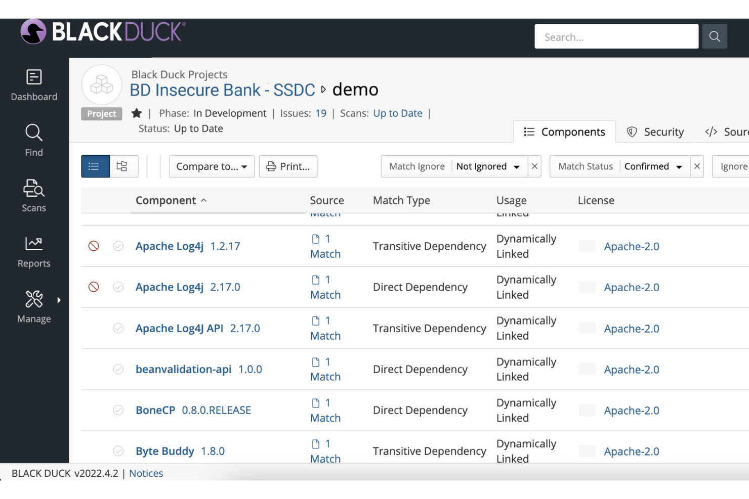Open Byte Buddy component
The width and height of the screenshot is (749, 499).
click(x=165, y=451)
